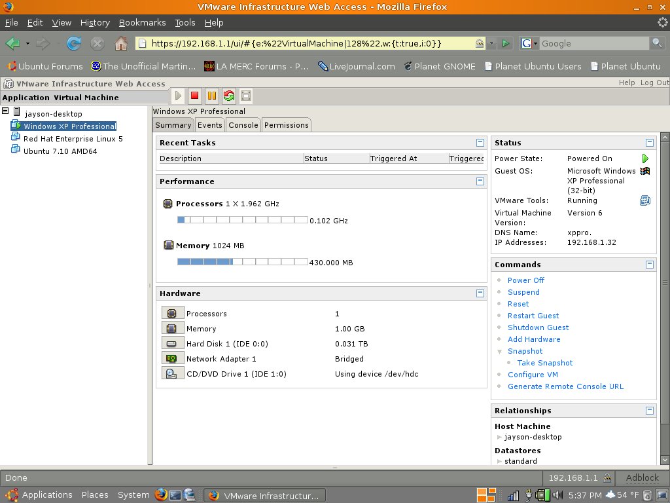Click the Shutdown Guest link
670x503 pixels.
coord(538,327)
